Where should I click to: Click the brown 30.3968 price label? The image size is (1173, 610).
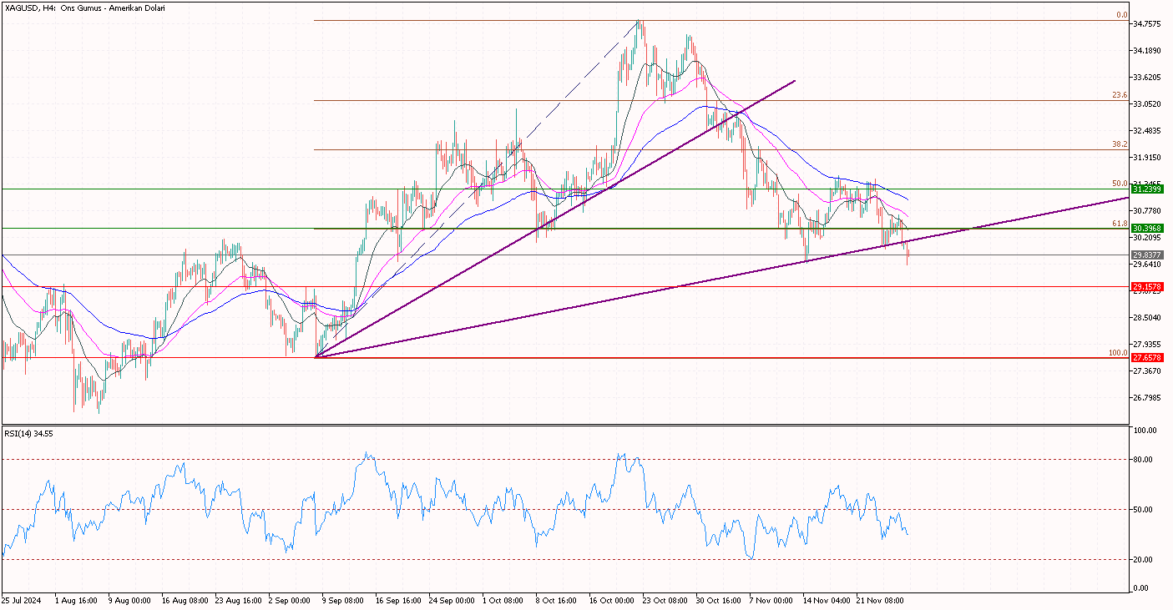pyautogui.click(x=1147, y=228)
